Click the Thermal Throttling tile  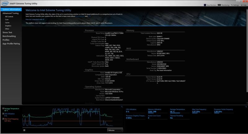pyautogui.click(x=180, y=117)
